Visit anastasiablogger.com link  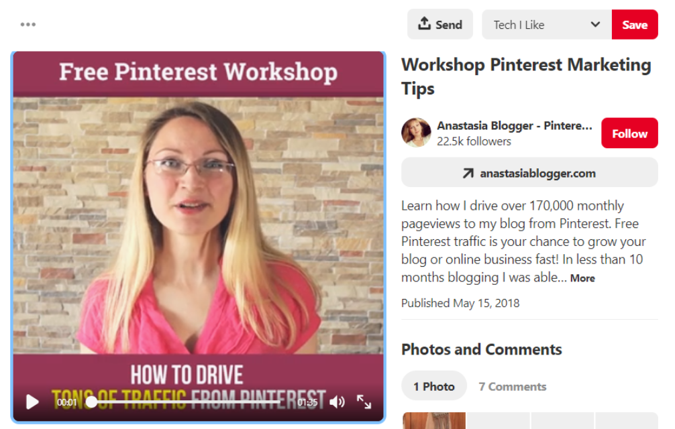tap(529, 173)
